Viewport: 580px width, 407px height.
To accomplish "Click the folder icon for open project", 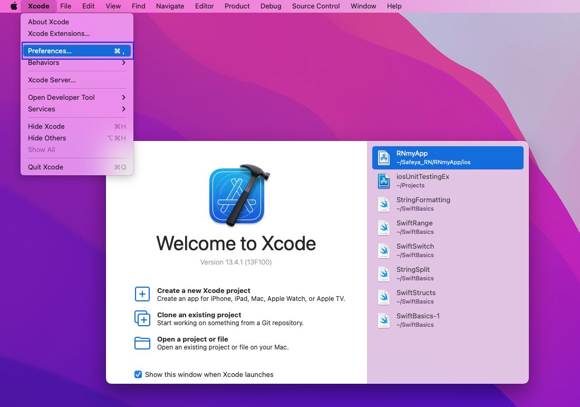I will click(142, 343).
